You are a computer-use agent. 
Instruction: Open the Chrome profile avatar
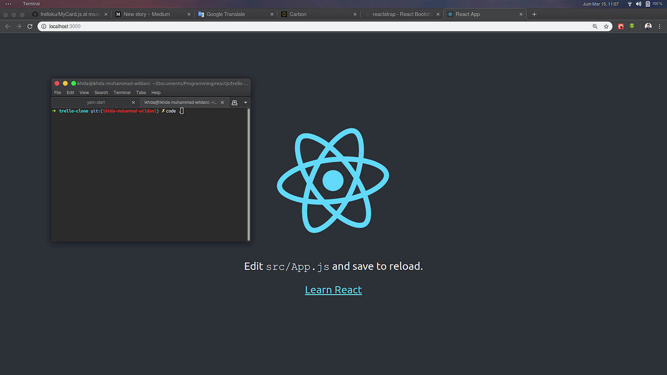(648, 26)
